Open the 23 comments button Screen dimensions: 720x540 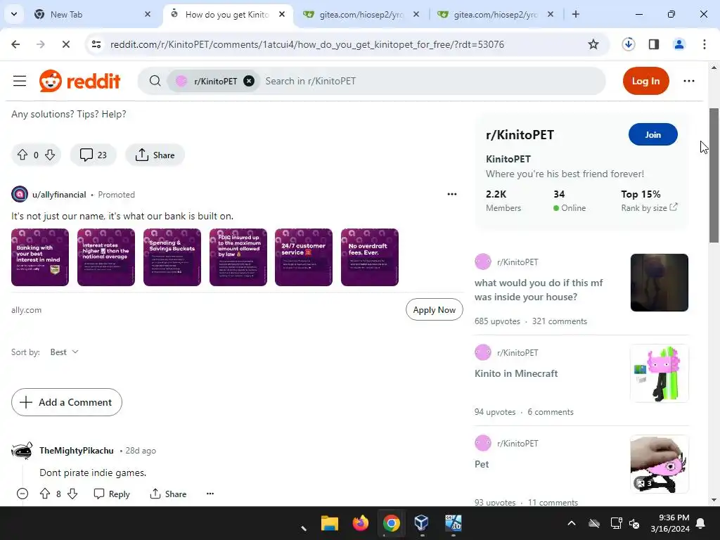pyautogui.click(x=94, y=155)
